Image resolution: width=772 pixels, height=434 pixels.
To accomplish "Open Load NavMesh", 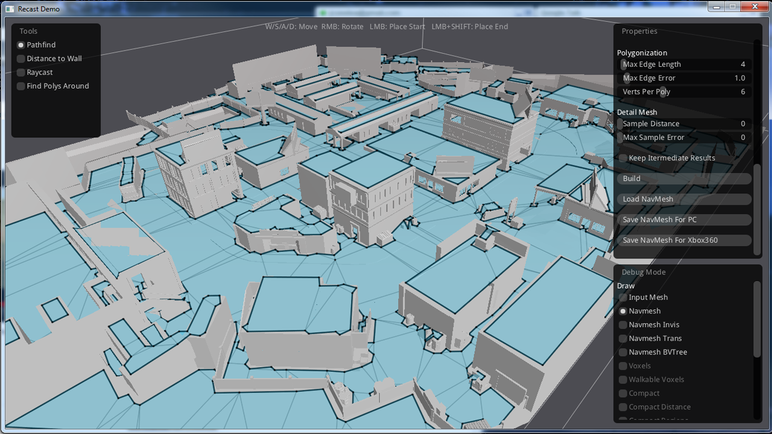I will pos(684,199).
